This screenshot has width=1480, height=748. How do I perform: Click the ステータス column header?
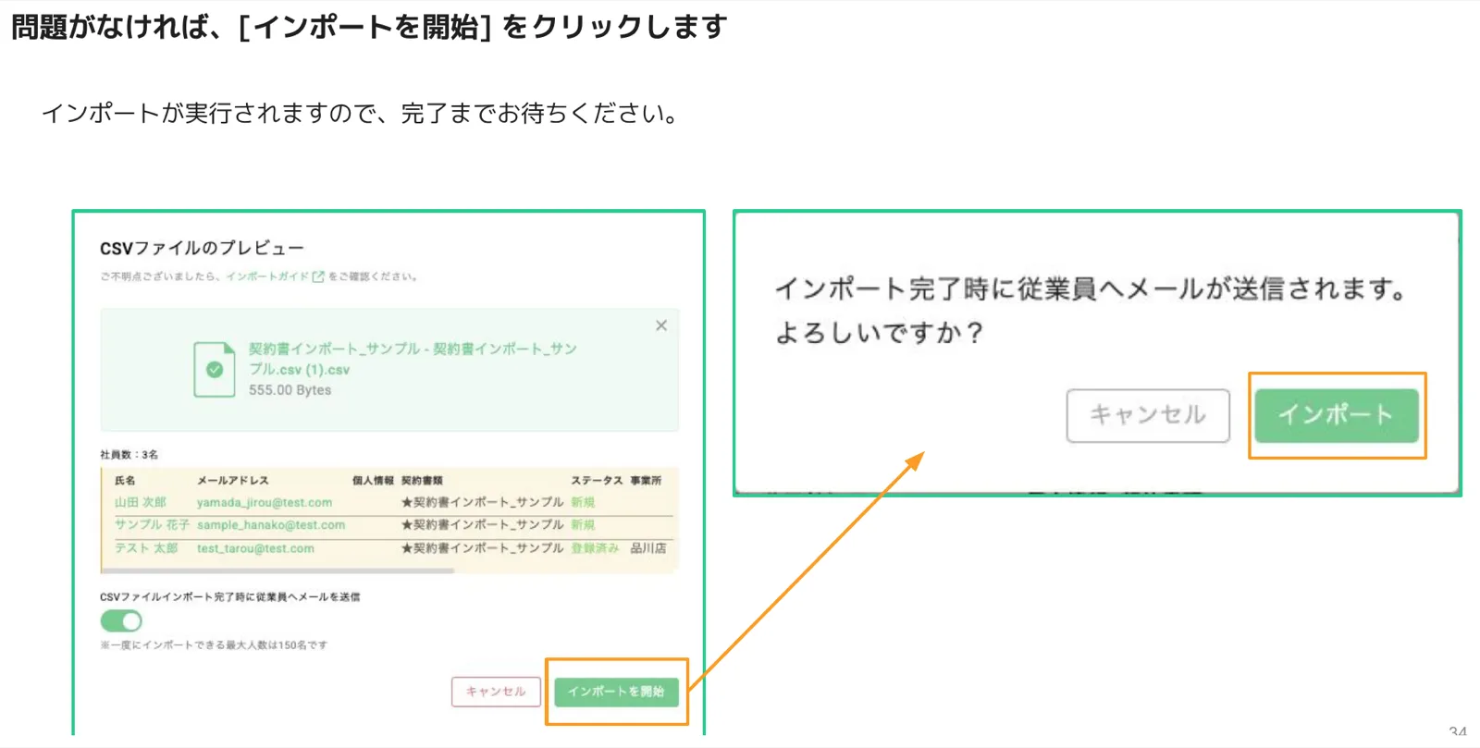pyautogui.click(x=597, y=480)
